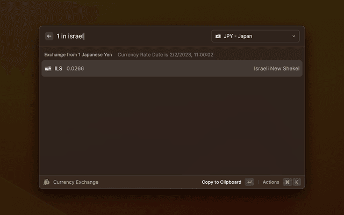Click the Israeli New Shekel label
Screen dimensions: 344x215
pos(276,68)
